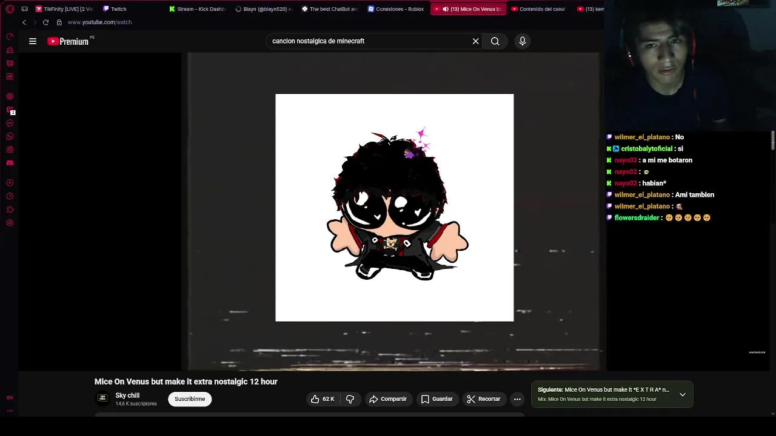Image resolution: width=776 pixels, height=436 pixels.
Task: Switch to the Stream - Kick Dashboard tab
Action: (x=198, y=9)
